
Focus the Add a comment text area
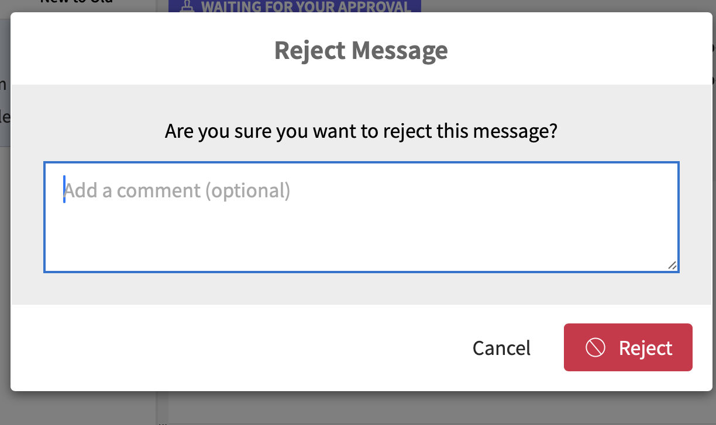pos(362,217)
